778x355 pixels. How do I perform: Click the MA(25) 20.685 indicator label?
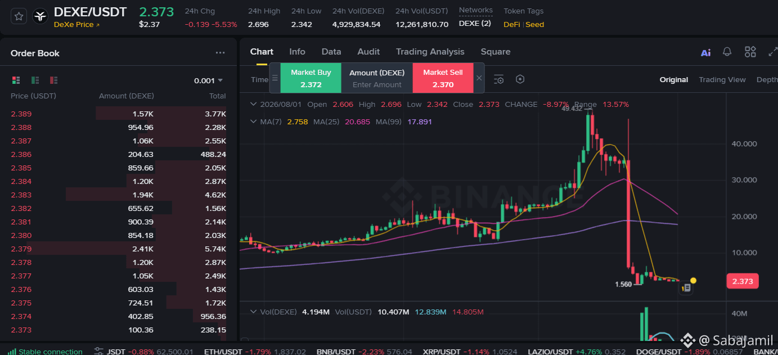[341, 122]
